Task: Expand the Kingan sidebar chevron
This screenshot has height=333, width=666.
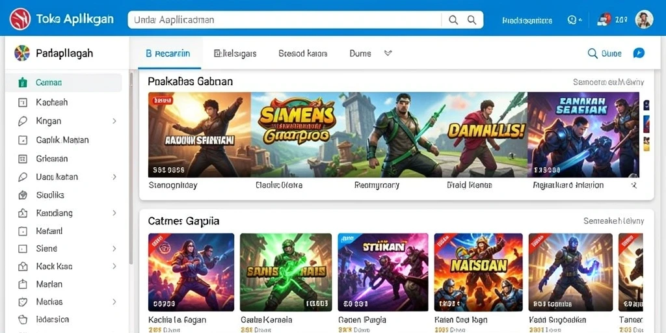Action: [114, 121]
